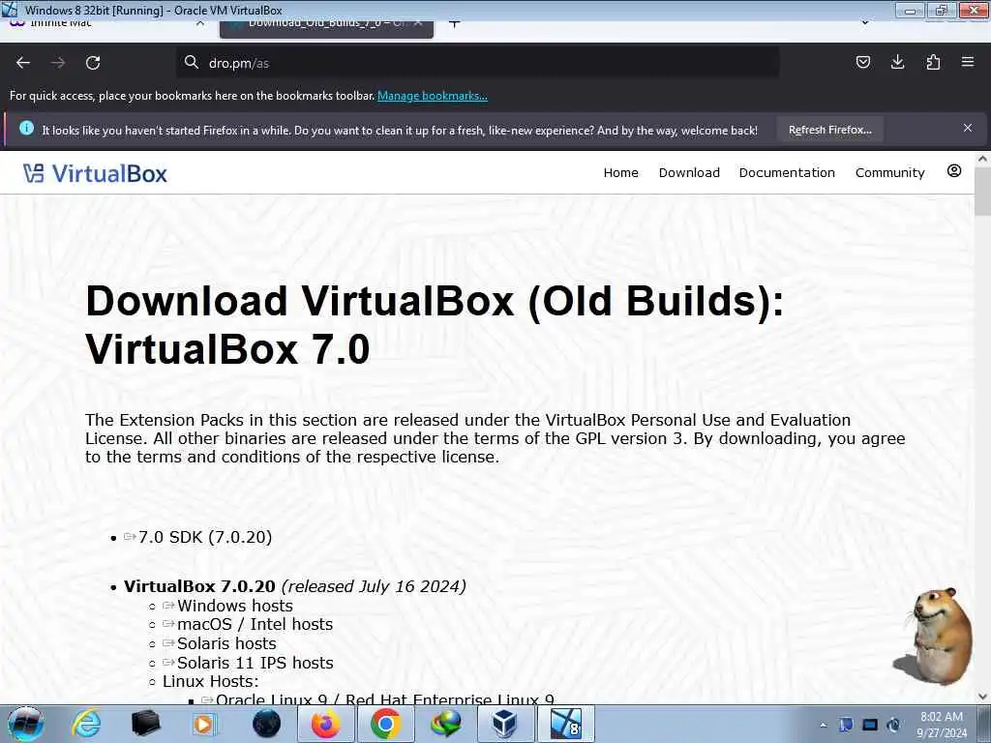The height and width of the screenshot is (743, 991).
Task: Click the page scrollbar down arrow
Action: [982, 697]
